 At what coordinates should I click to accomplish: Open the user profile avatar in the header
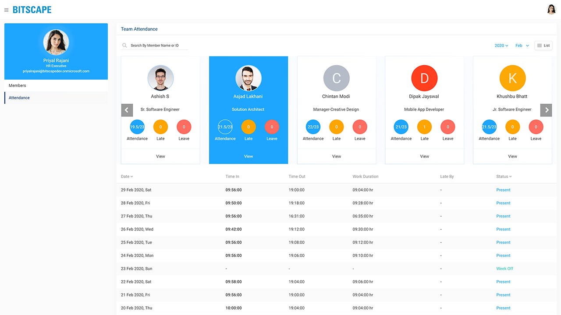click(x=551, y=10)
